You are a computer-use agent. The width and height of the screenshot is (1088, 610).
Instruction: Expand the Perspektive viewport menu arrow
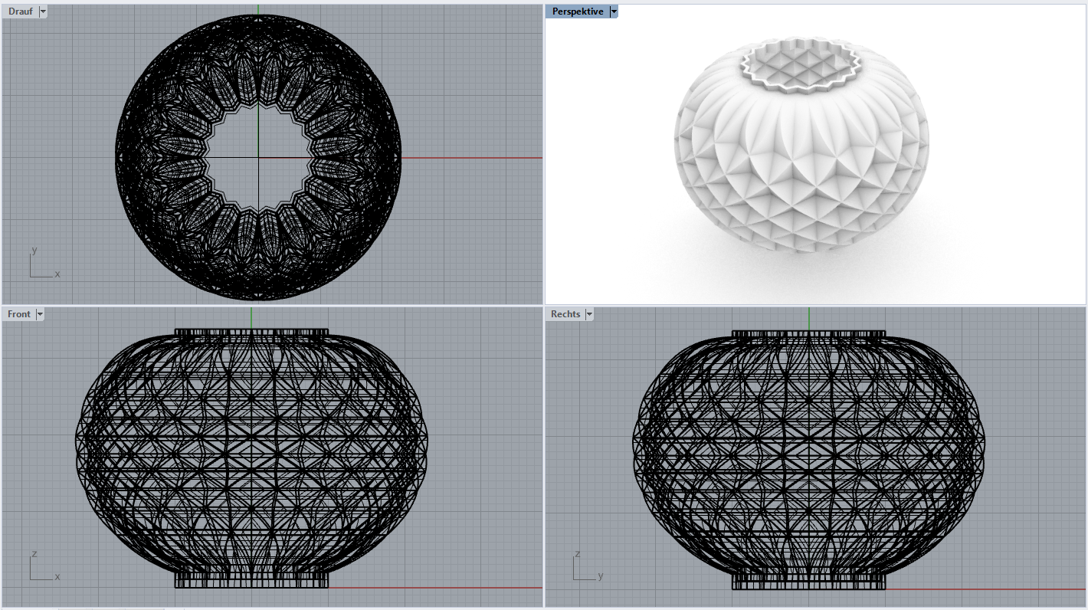point(614,11)
